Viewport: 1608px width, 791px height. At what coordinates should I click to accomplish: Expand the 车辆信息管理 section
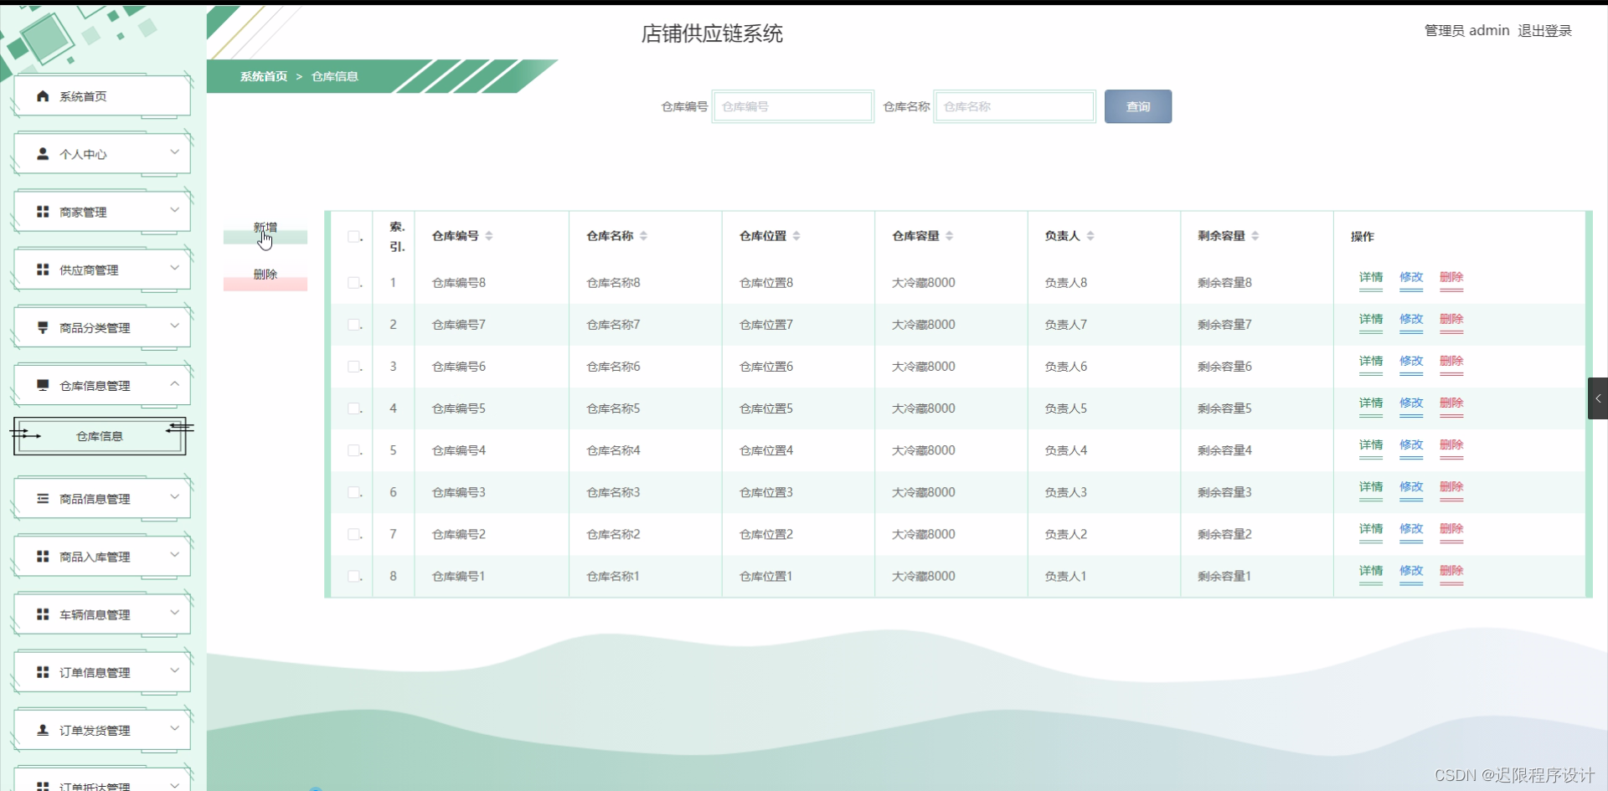click(174, 613)
